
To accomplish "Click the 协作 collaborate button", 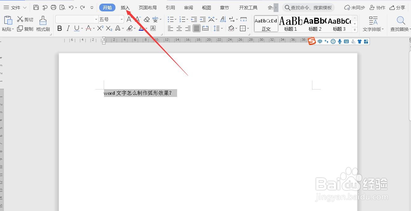I will tap(377, 8).
